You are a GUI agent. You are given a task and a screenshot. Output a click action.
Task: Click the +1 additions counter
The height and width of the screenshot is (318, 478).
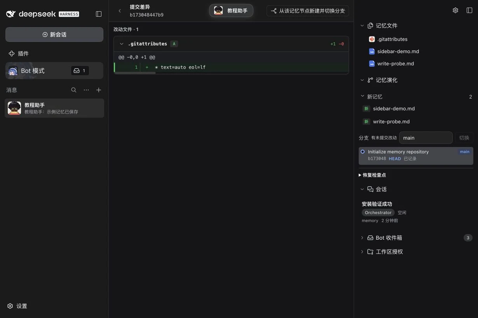point(333,44)
